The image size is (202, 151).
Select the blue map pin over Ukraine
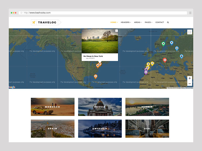182,56
